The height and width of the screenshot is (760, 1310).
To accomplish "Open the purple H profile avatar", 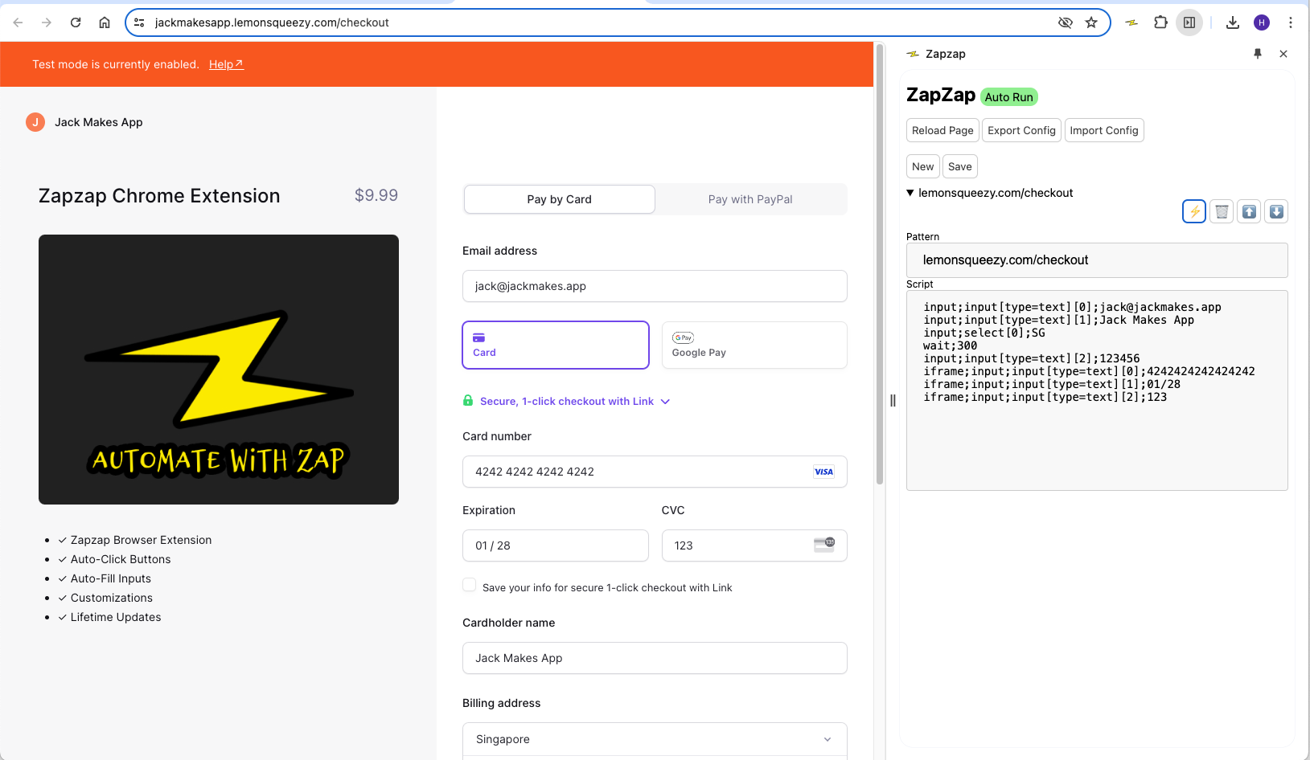I will point(1262,22).
